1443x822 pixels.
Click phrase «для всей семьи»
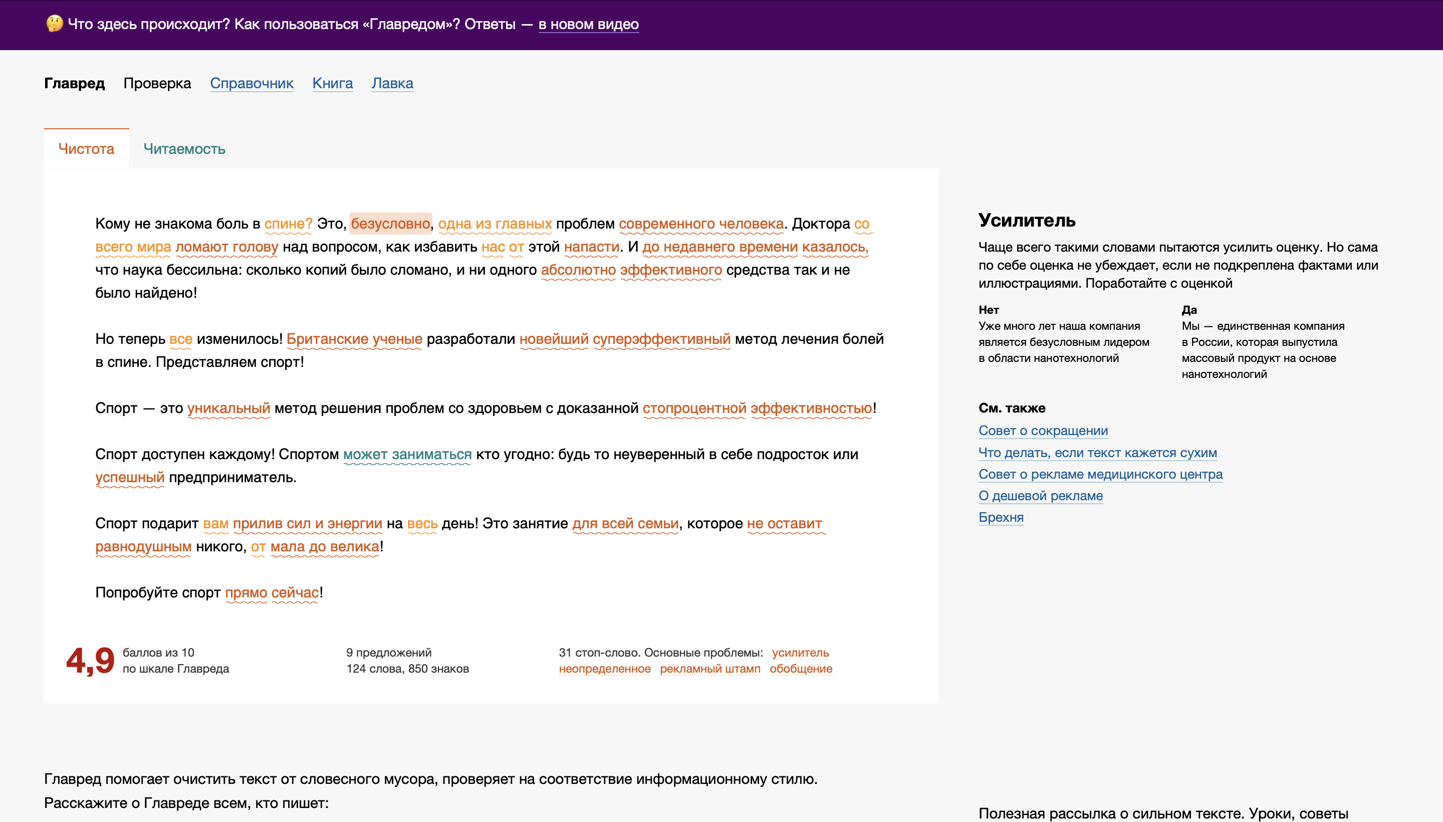[x=625, y=524]
